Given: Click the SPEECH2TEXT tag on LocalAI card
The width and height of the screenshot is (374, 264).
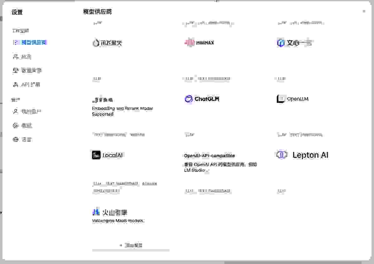Looking at the screenshot, I should [x=106, y=191].
